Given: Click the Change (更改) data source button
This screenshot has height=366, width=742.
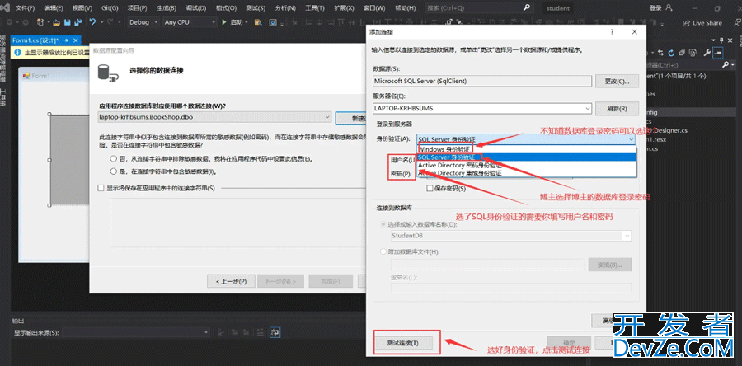Looking at the screenshot, I should 617,81.
